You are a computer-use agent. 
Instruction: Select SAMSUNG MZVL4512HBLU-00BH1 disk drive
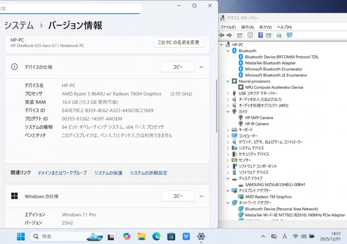point(275,185)
